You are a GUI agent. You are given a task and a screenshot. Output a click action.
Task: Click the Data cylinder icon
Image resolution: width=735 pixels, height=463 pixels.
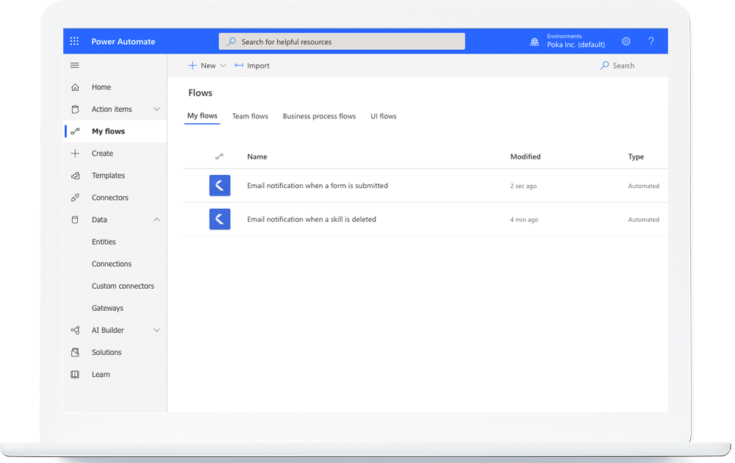pos(75,219)
